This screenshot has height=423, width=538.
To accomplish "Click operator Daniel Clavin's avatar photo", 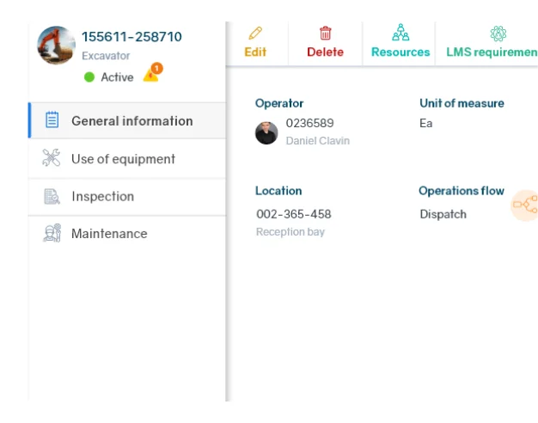I will [266, 132].
